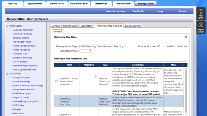The width and height of the screenshot is (207, 116).
Task: Open the About menu item
Action: tap(182, 11)
